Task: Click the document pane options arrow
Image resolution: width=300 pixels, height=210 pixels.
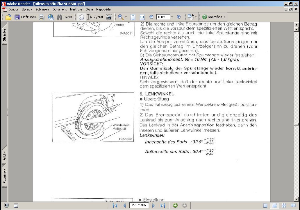Action: tap(296, 25)
